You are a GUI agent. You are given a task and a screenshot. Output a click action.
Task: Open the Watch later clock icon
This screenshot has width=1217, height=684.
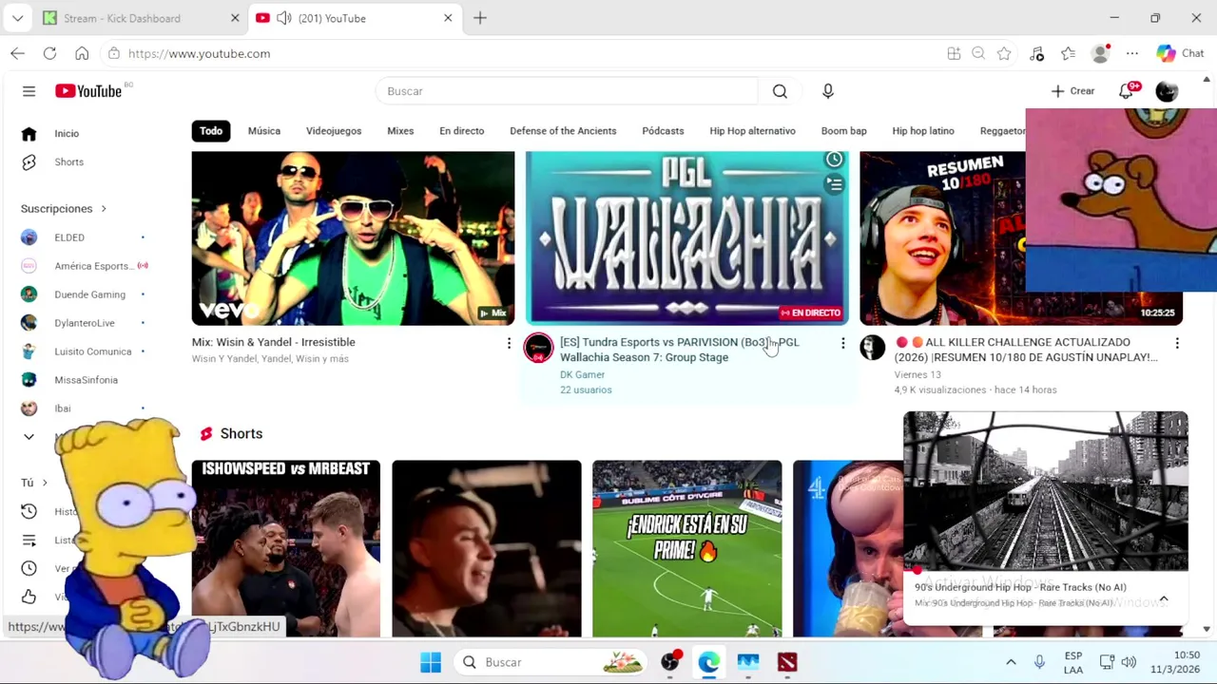pos(29,568)
